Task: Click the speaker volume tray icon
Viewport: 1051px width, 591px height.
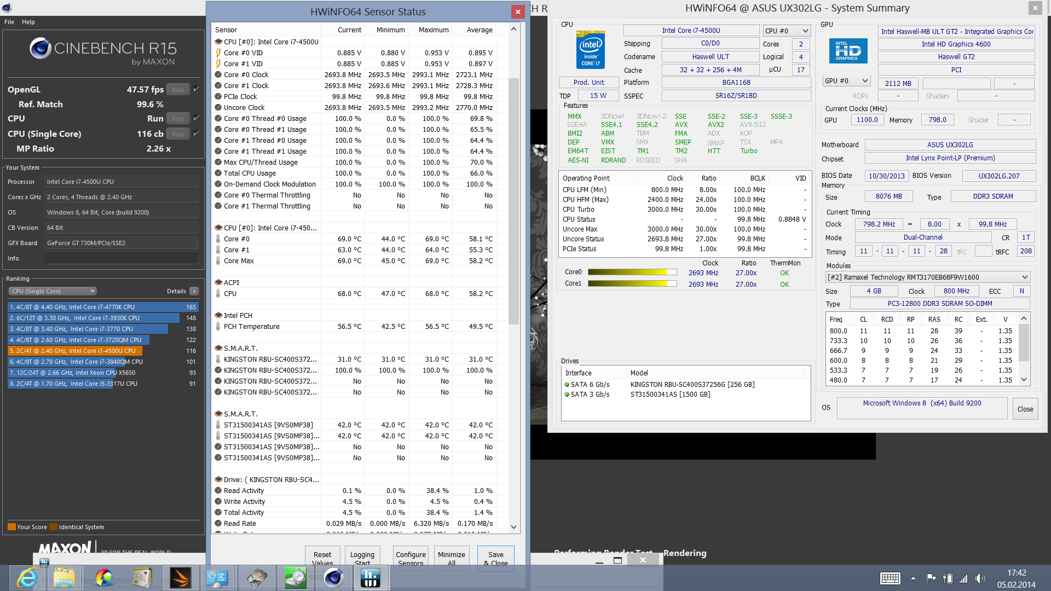Action: point(979,578)
